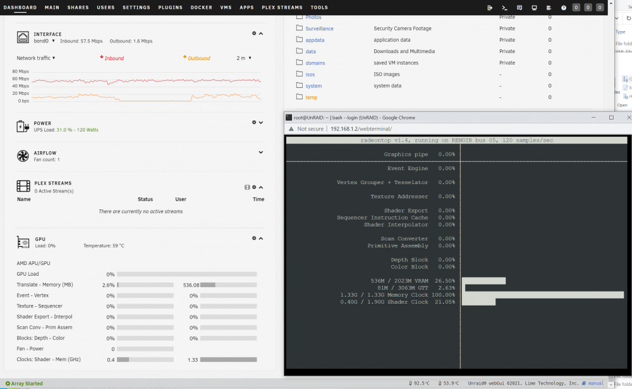Viewport: 632px width, 389px height.
Task: Click the logout icon in header
Action: [490, 8]
